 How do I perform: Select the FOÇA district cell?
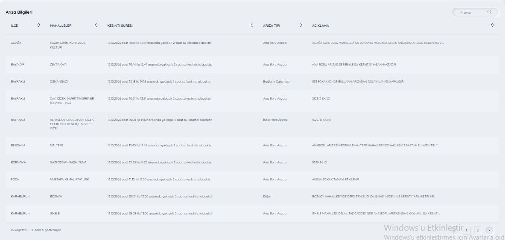[x=15, y=179]
